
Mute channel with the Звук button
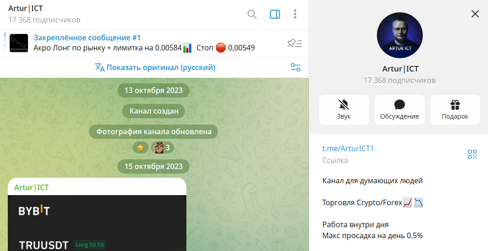344,109
